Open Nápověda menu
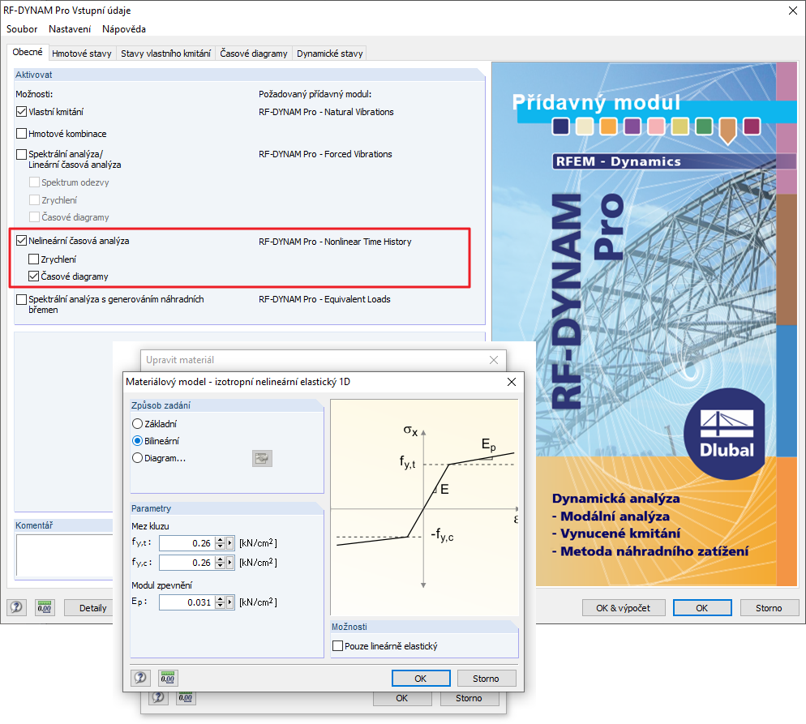Screen dimensions: 806x724 point(124,29)
